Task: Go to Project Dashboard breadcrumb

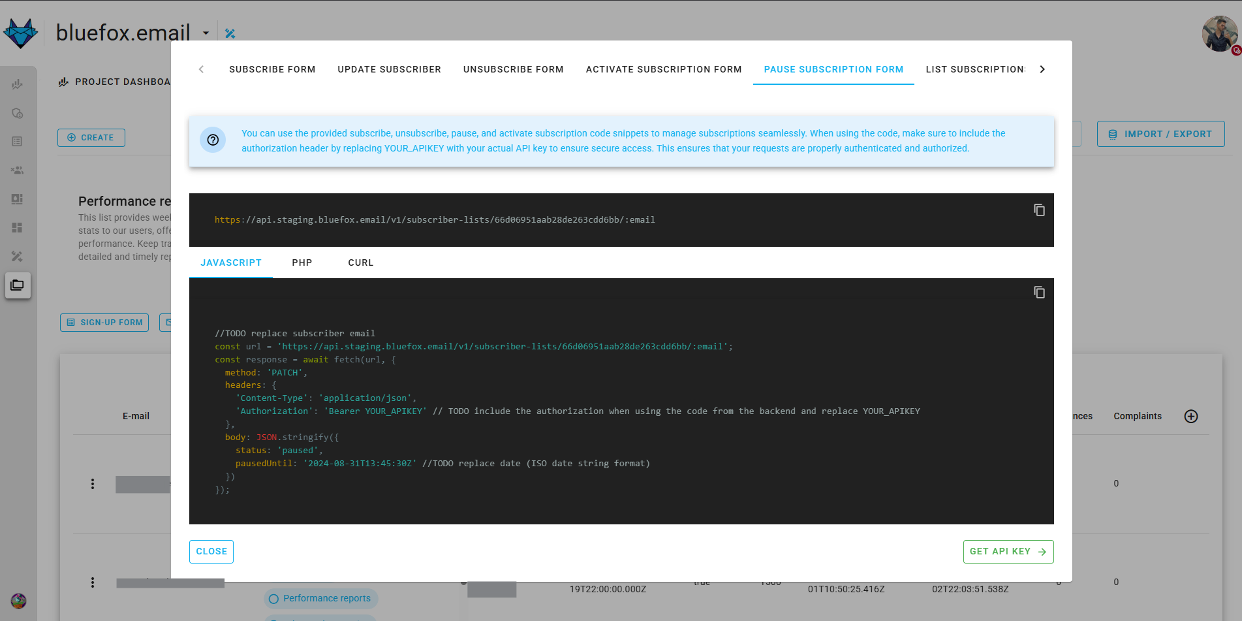Action: (115, 82)
